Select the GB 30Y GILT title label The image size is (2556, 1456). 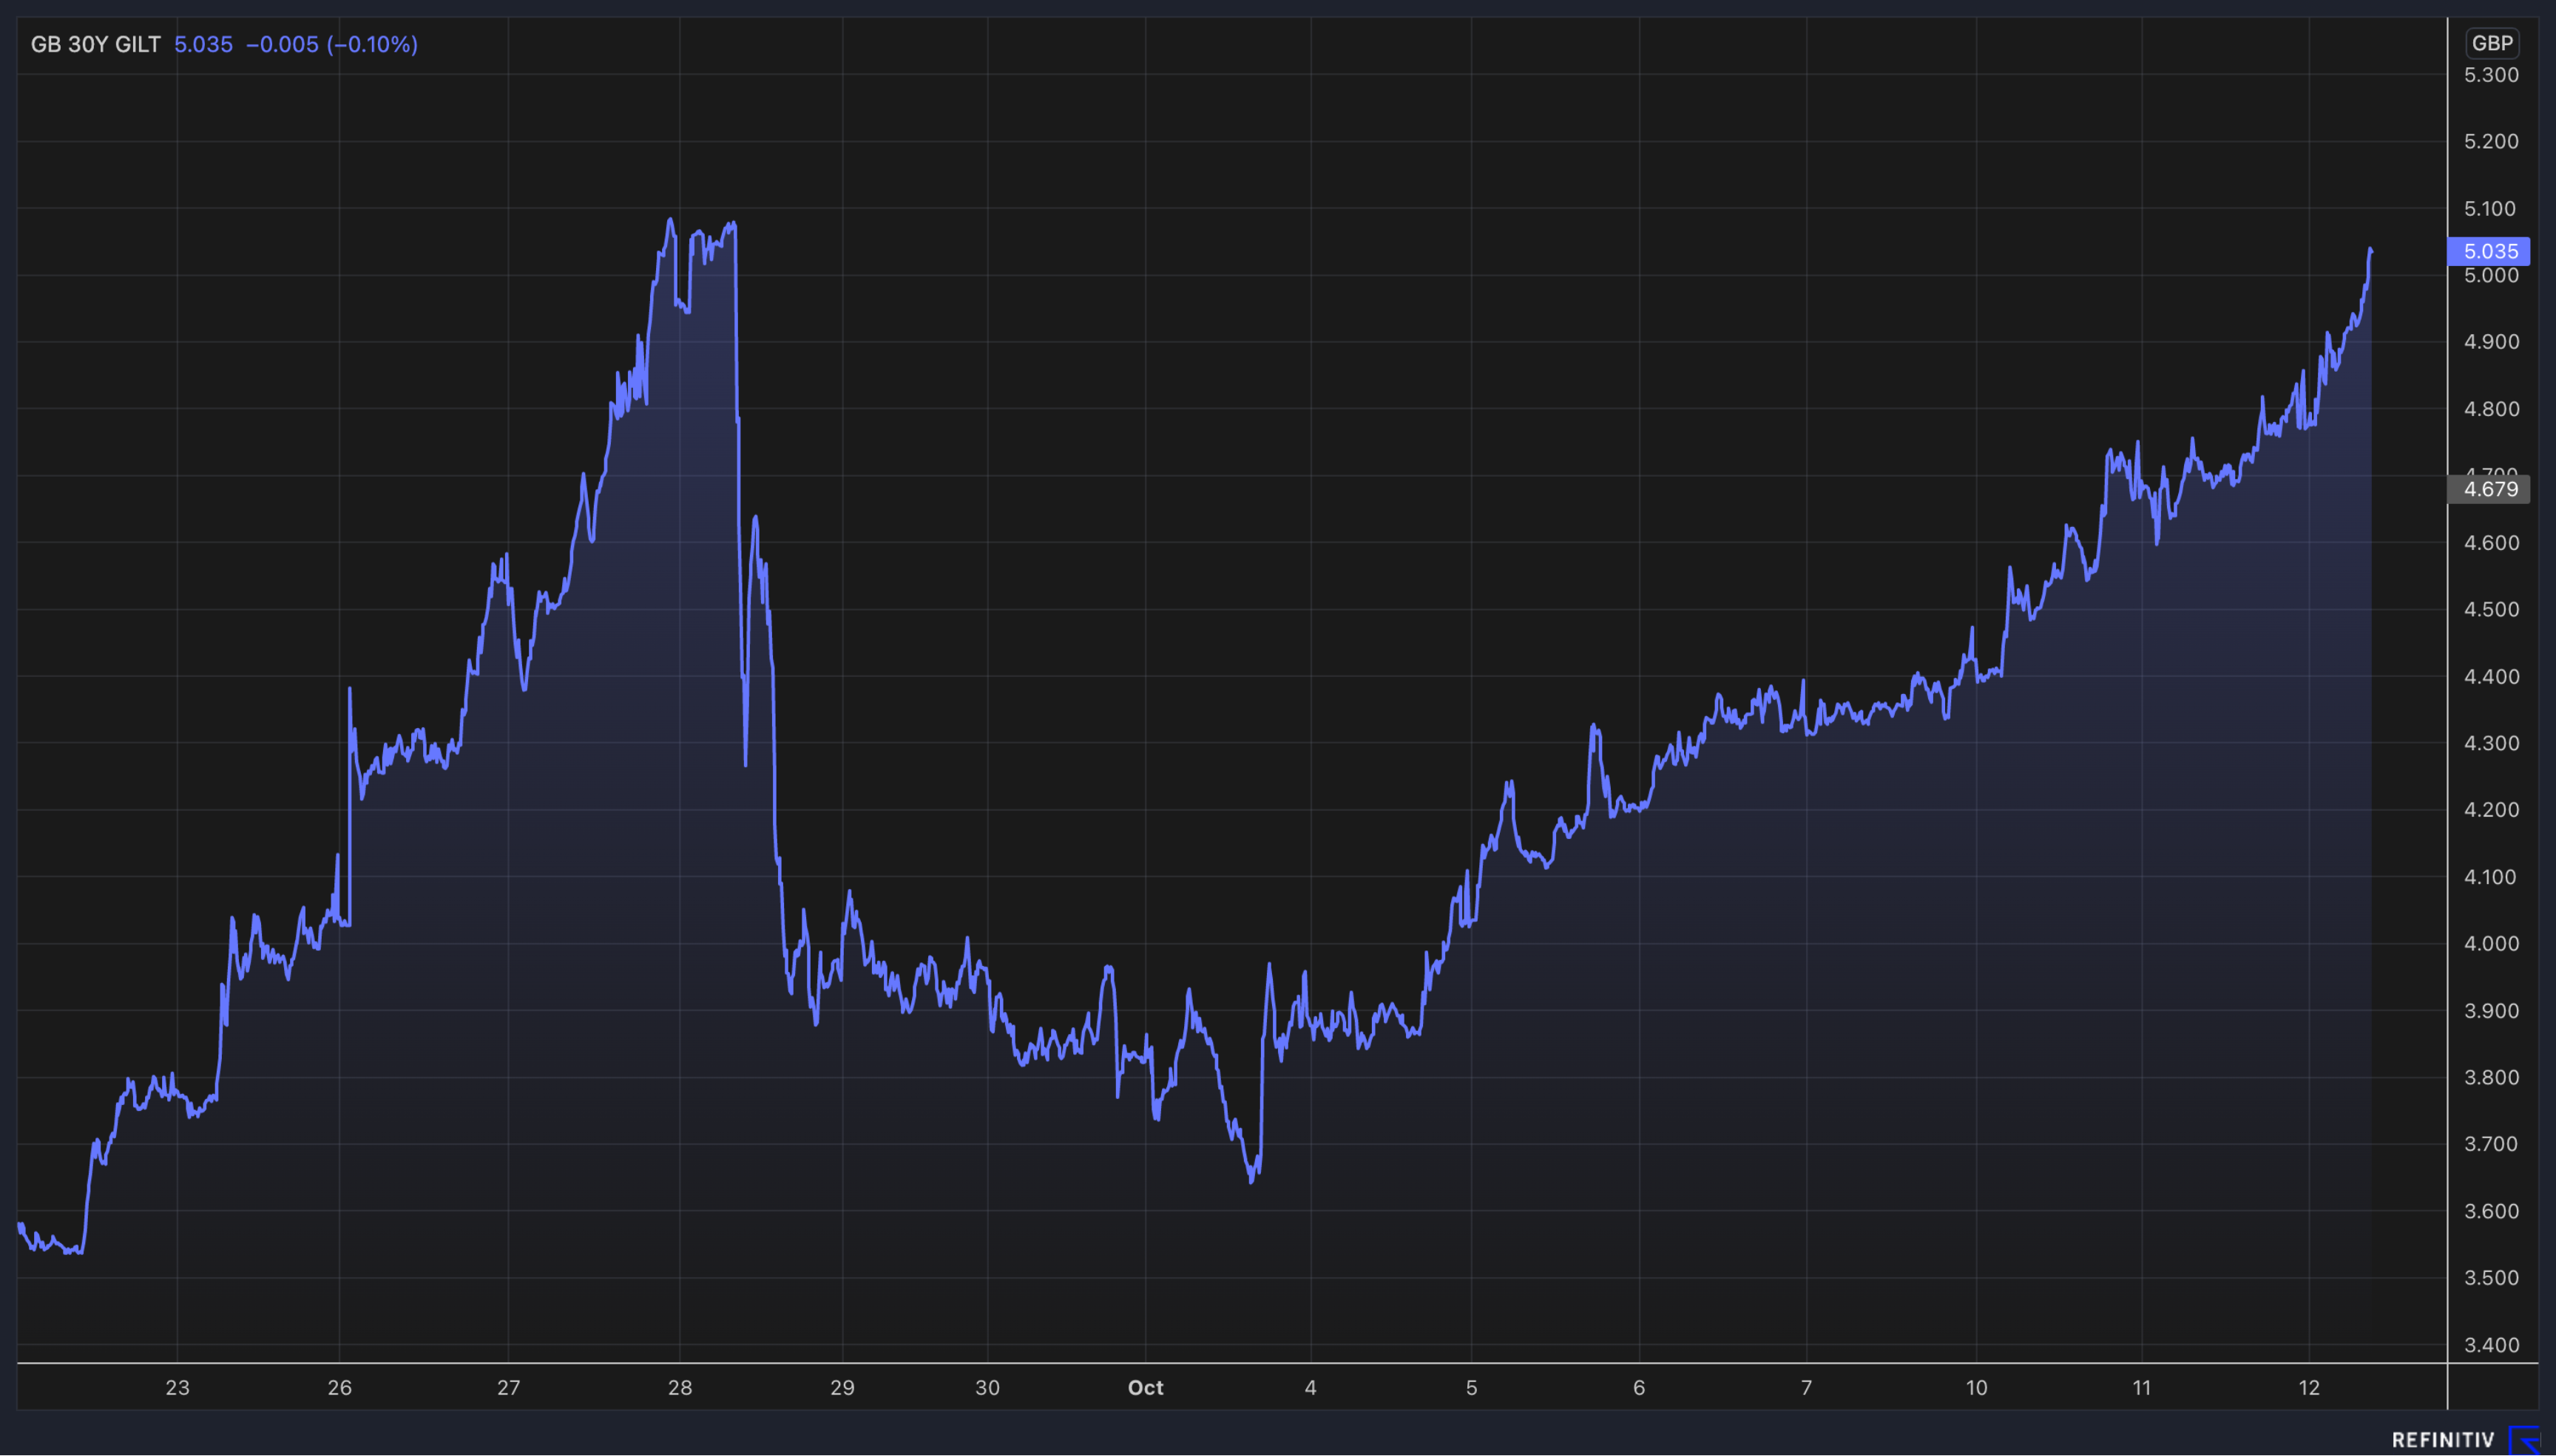96,44
